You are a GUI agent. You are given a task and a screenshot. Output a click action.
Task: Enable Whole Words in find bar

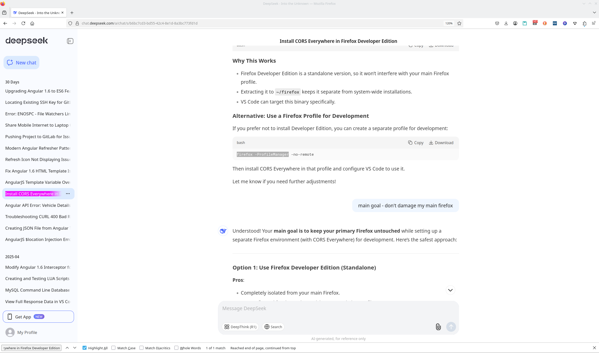click(176, 348)
